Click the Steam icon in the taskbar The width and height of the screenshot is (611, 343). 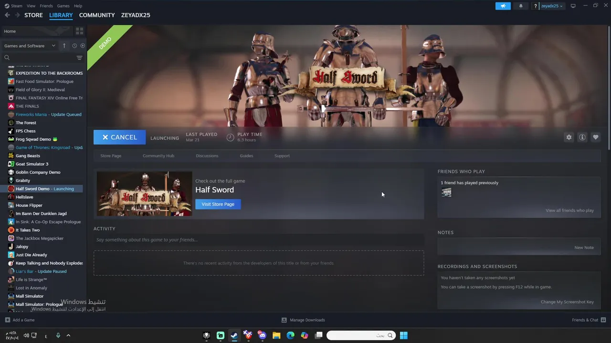pyautogui.click(x=234, y=335)
